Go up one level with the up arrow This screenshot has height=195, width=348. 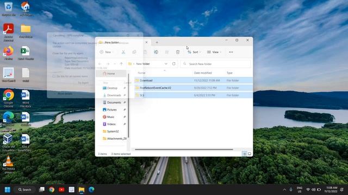tap(121, 64)
